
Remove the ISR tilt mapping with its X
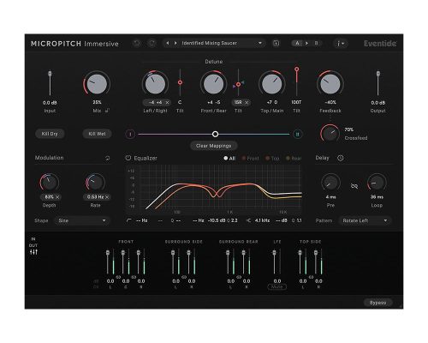(247, 102)
